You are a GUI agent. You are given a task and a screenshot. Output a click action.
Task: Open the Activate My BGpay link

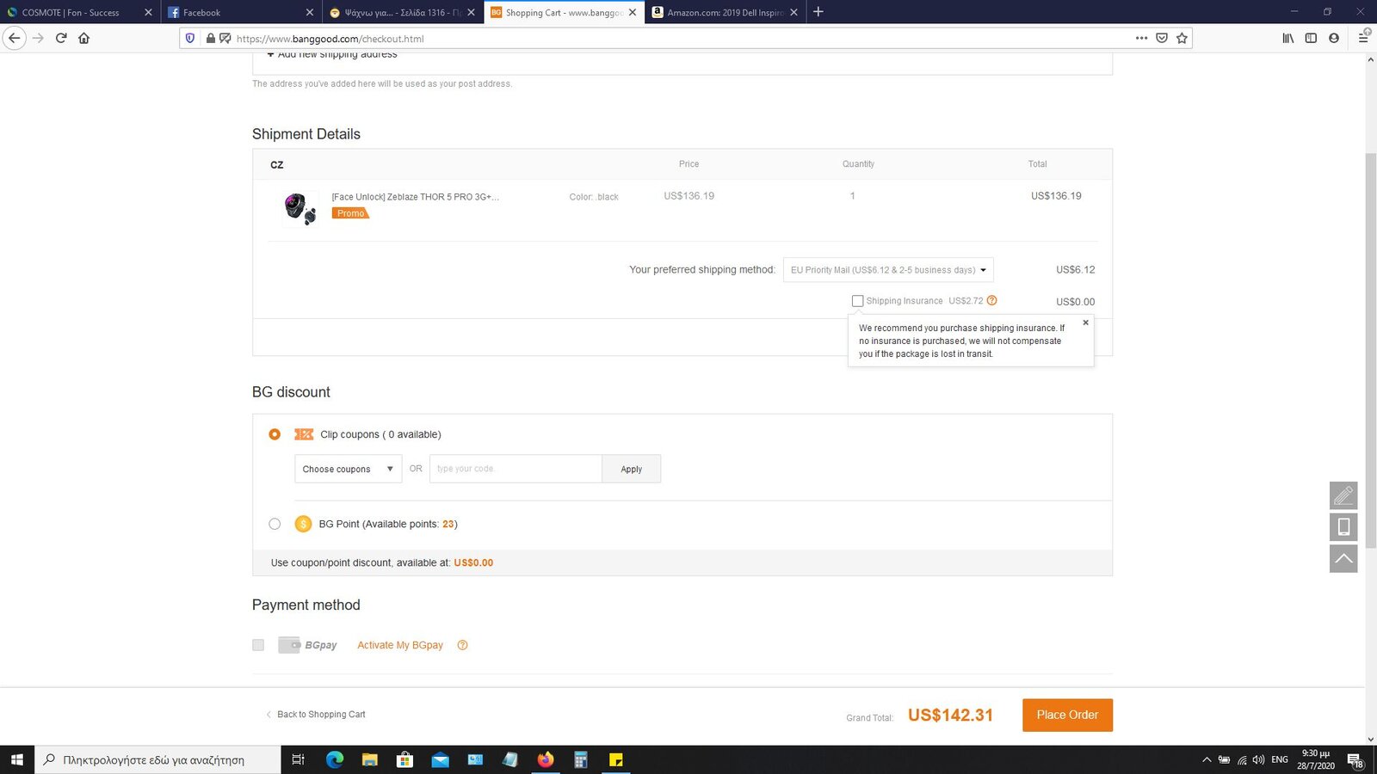400,645
